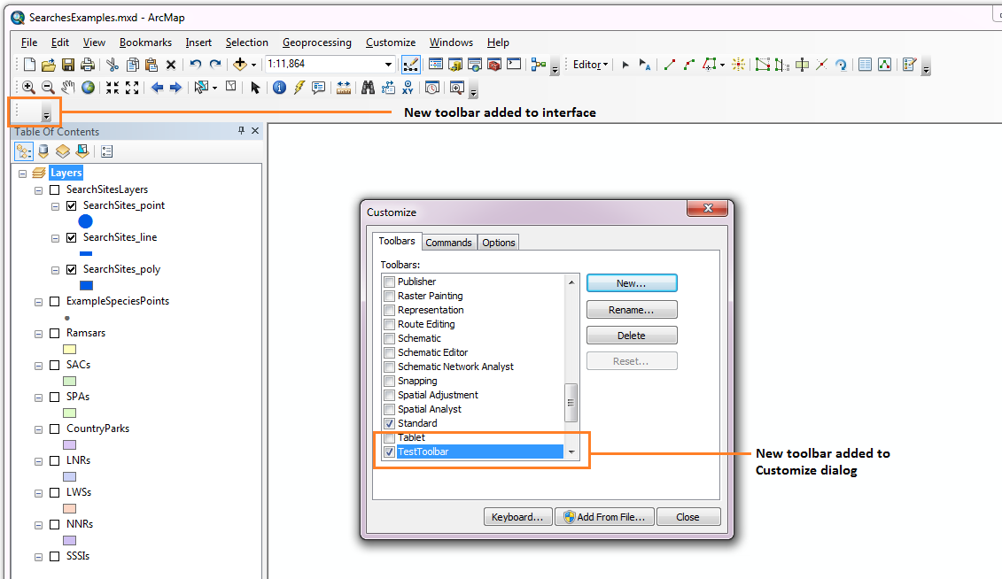Select the Measure ruler tool
The image size is (1002, 579).
pyautogui.click(x=344, y=88)
